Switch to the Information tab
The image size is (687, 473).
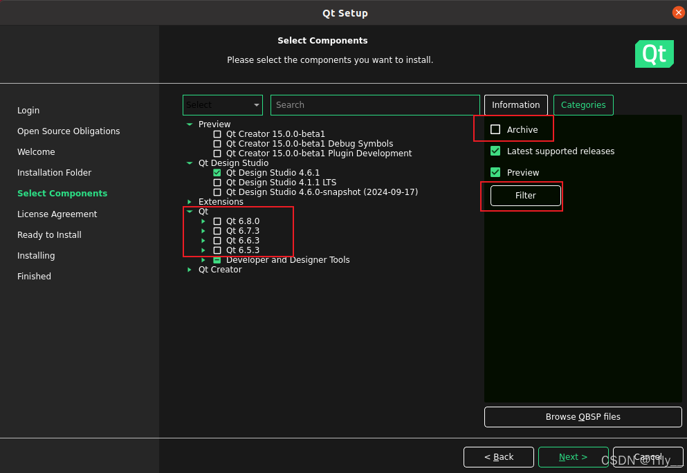tap(515, 105)
